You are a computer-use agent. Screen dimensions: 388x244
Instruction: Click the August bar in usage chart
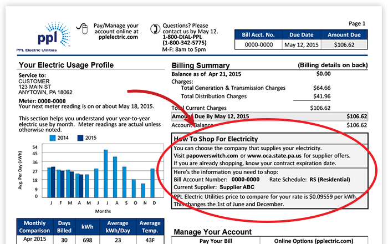click(x=115, y=177)
